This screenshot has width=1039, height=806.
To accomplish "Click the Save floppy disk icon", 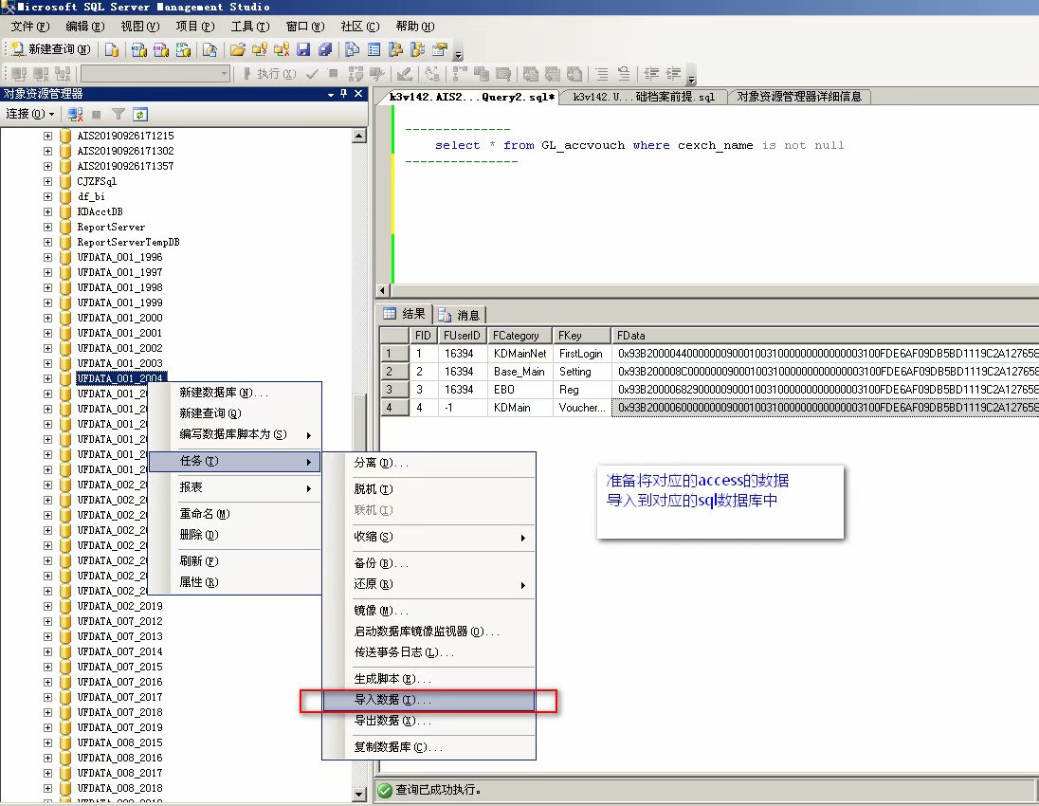I will click(x=303, y=49).
